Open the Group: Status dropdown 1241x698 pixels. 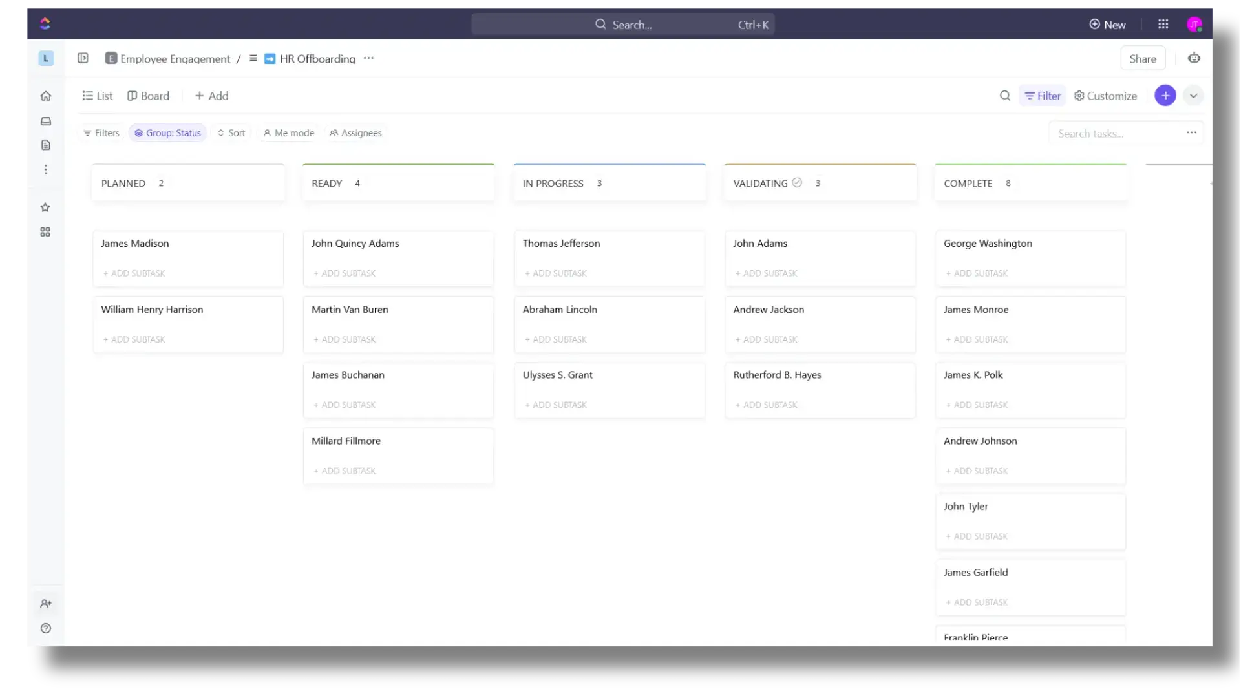coord(167,133)
